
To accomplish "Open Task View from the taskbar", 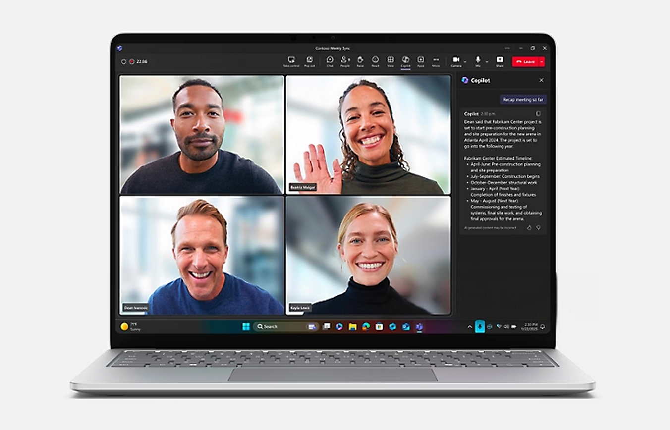I will pyautogui.click(x=326, y=326).
